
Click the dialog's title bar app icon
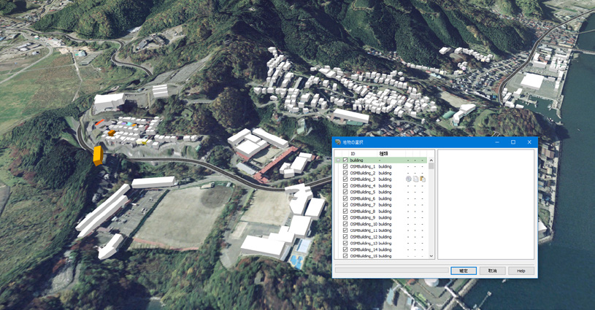pos(338,142)
